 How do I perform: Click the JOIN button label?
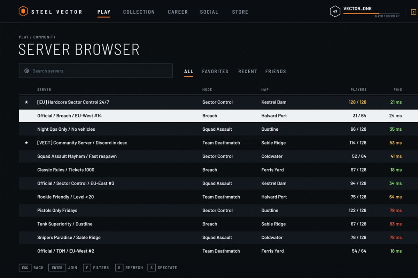73,268
